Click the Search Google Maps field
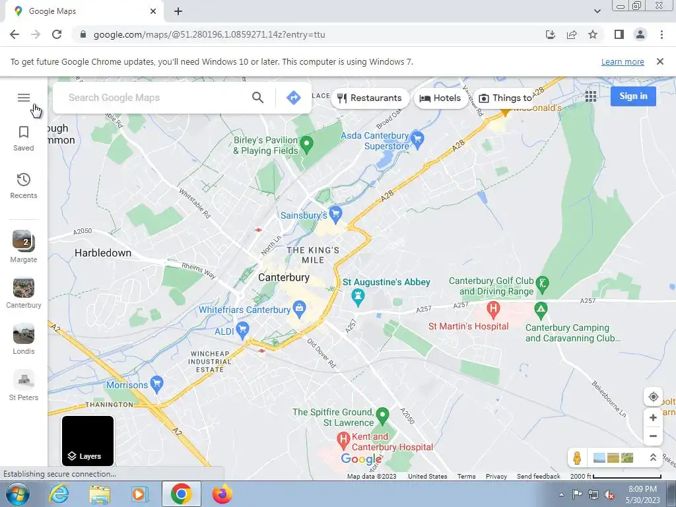 (157, 98)
